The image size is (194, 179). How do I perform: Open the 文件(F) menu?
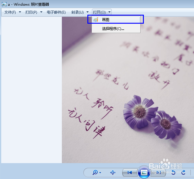click(10, 12)
